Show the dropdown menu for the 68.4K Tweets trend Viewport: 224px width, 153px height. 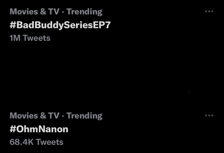pyautogui.click(x=209, y=116)
